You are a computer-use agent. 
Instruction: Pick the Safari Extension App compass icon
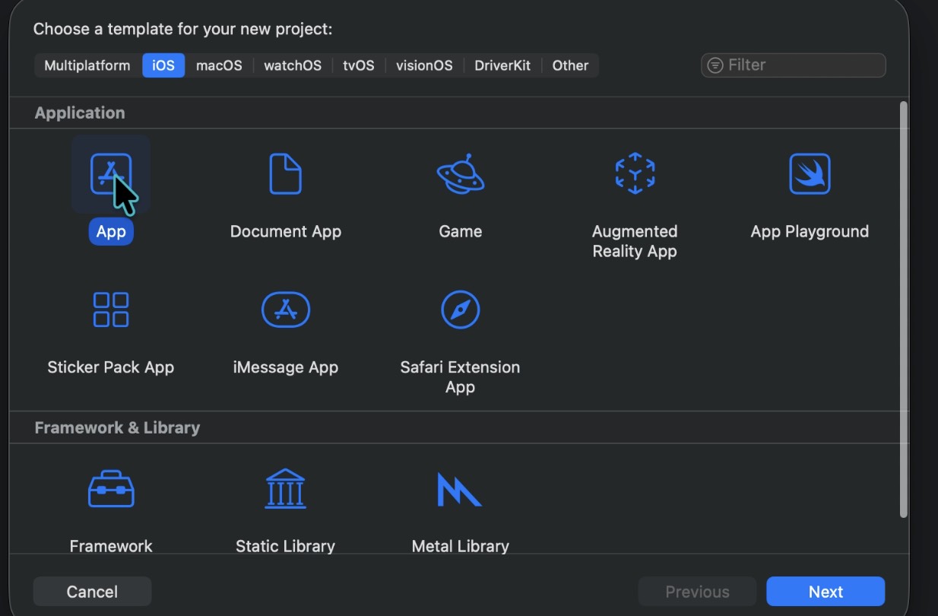(461, 310)
